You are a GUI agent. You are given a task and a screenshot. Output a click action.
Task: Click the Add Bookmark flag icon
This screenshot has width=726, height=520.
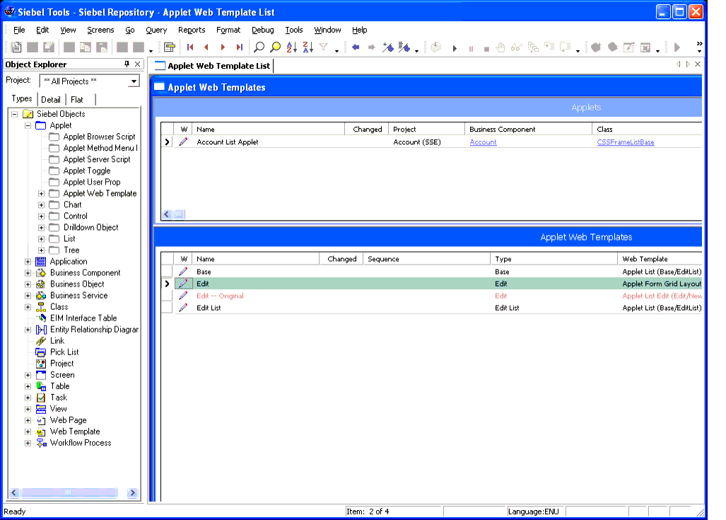click(388, 47)
